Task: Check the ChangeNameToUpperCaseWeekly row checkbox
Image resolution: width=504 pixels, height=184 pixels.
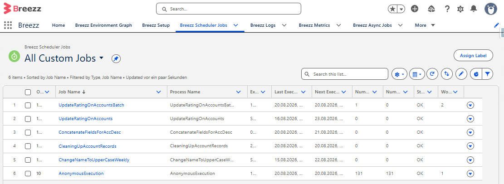Action: click(x=28, y=160)
